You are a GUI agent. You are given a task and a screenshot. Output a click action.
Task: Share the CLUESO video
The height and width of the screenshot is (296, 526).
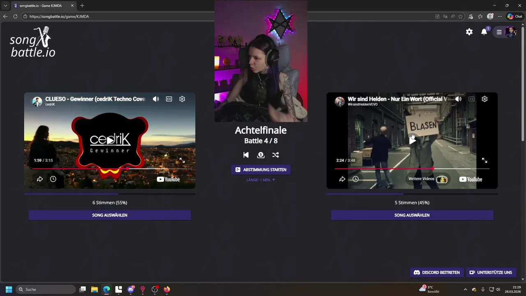(x=40, y=179)
